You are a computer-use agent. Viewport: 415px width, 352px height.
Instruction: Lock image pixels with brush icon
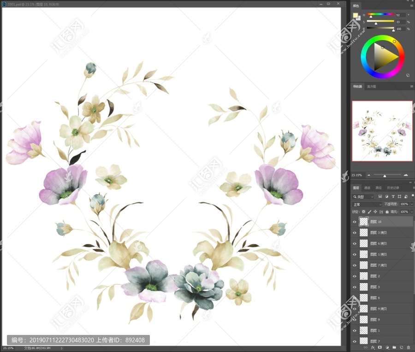369,211
